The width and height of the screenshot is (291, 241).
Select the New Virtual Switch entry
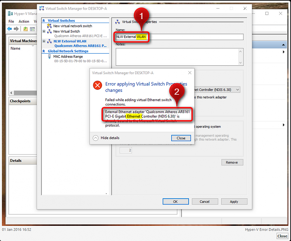tap(66, 31)
